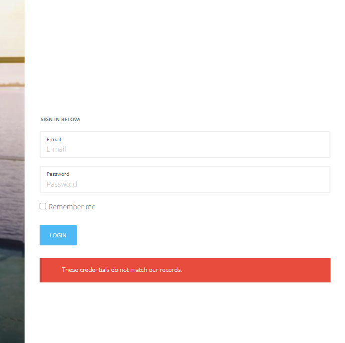Screen dimensions: 345x343
Task: Click the right end of E-mail box
Action: click(x=323, y=145)
